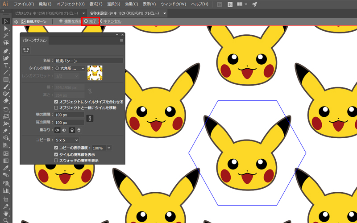Select the Selection (black arrow) tool
The height and width of the screenshot is (223, 357).
point(6,21)
